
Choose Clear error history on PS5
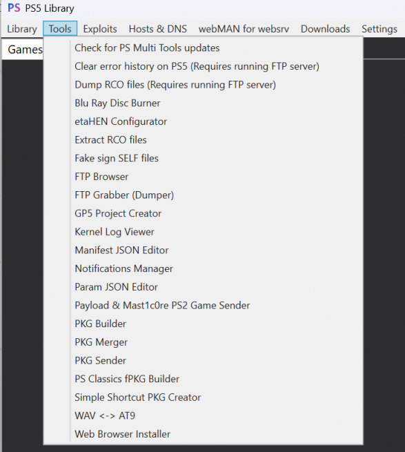[x=203, y=66]
